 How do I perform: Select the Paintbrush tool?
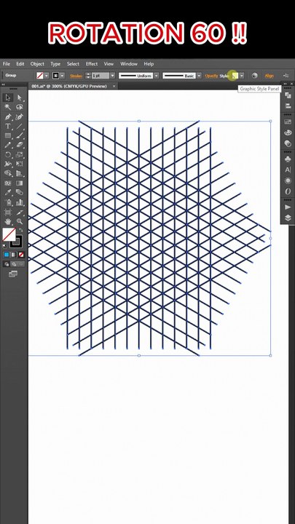[20, 135]
